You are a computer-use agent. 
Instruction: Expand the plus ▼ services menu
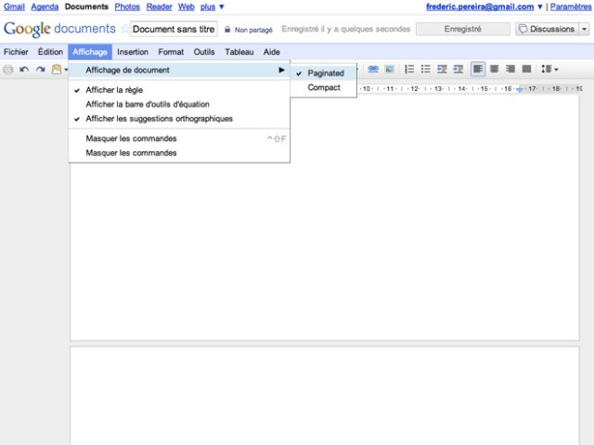coord(213,6)
